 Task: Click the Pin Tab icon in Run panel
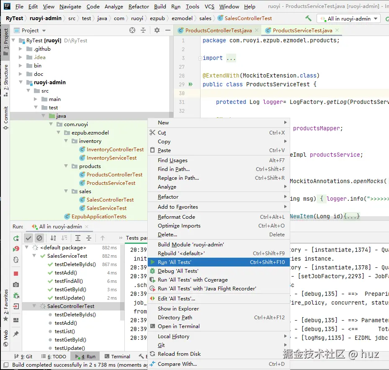pos(16,334)
